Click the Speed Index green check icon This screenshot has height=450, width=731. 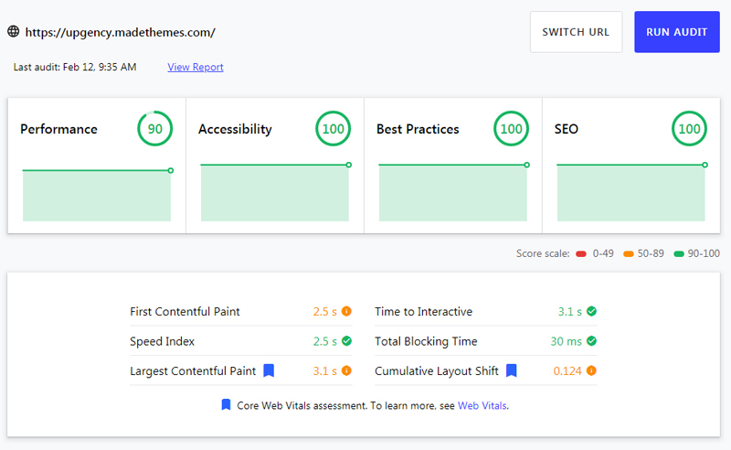[x=346, y=341]
